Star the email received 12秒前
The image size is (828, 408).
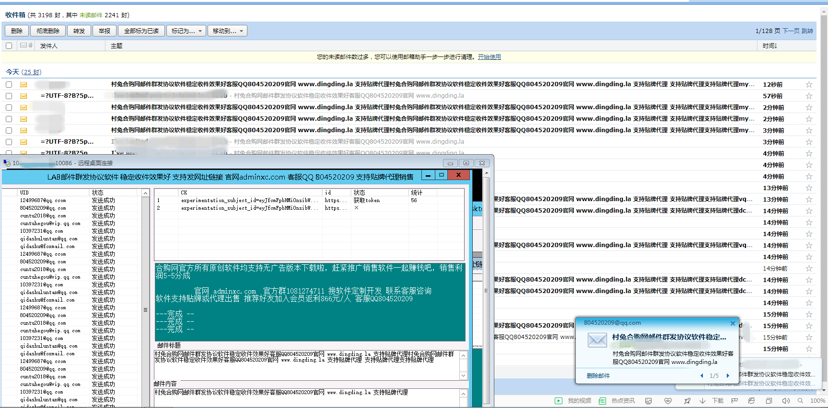(x=809, y=84)
